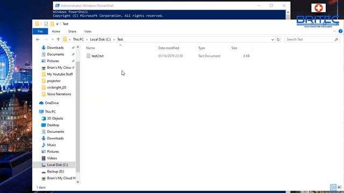The image size is (344, 193).
Task: Open Pictures in Quick access
Action: 53,61
